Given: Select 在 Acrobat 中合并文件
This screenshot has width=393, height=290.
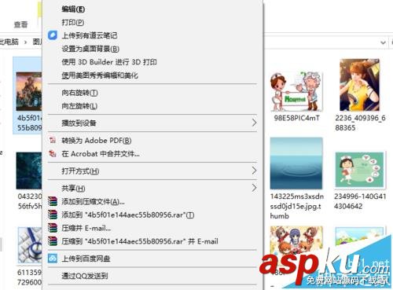Looking at the screenshot, I should pyautogui.click(x=101, y=153).
